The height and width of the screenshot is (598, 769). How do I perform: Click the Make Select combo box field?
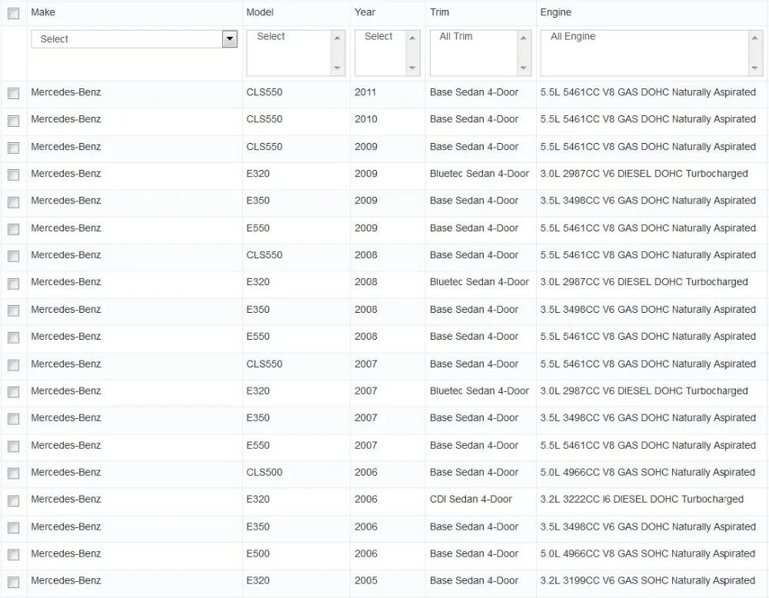pos(134,38)
